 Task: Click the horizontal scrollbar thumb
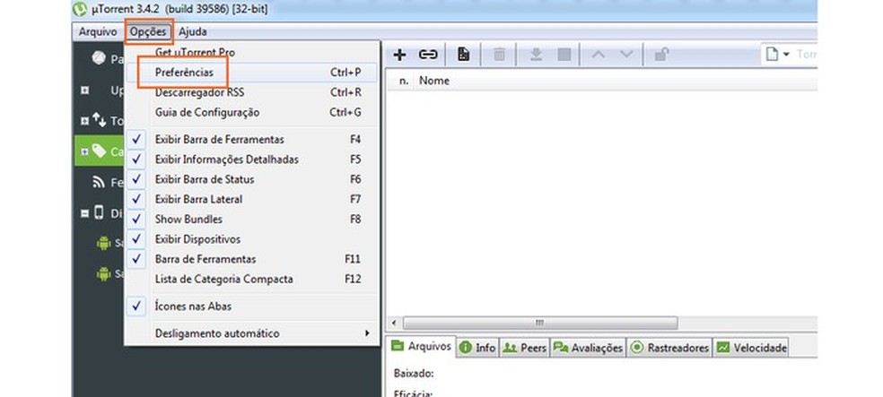[x=540, y=323]
